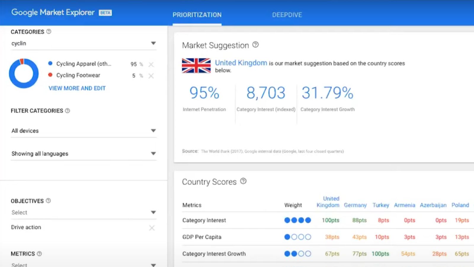This screenshot has width=474, height=267.
Task: Open the Metrics help icon
Action: coord(39,254)
